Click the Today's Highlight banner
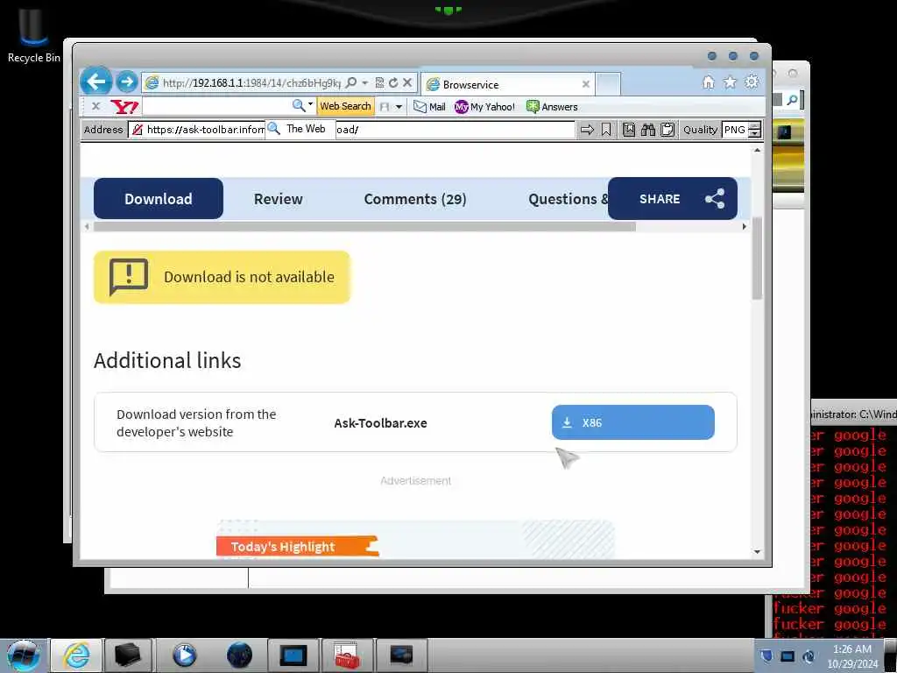 pos(297,547)
